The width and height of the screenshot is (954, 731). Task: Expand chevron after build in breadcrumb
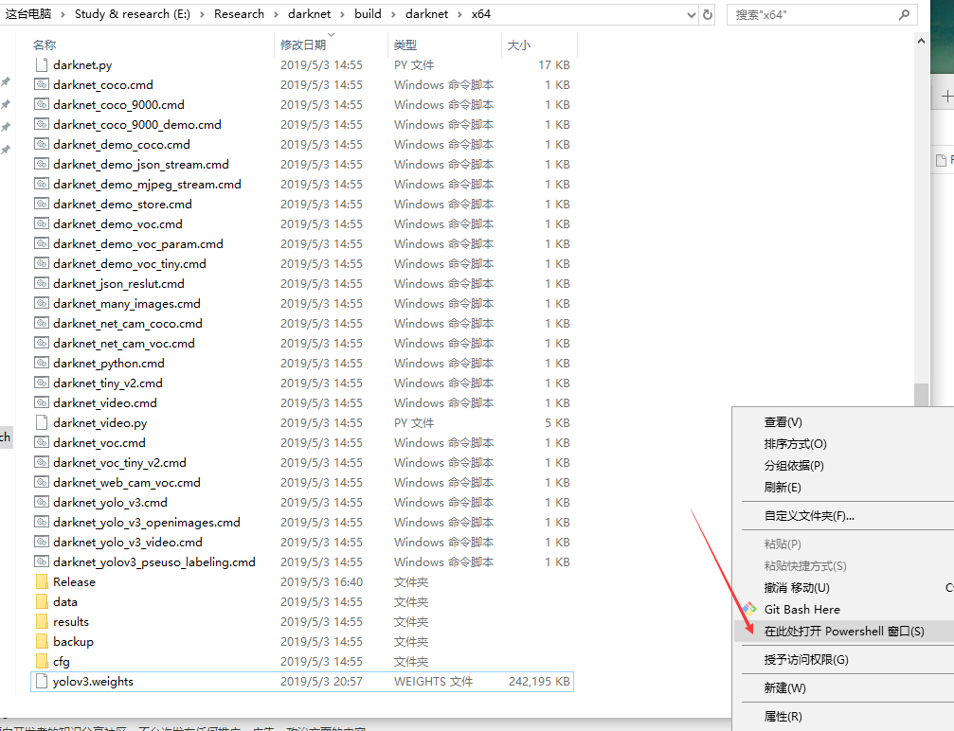394,14
